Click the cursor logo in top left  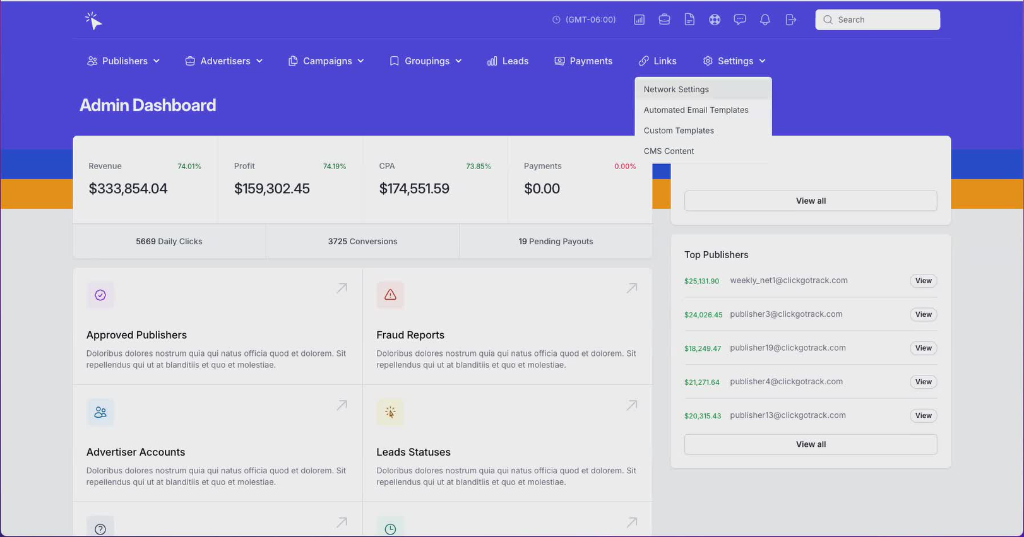pyautogui.click(x=93, y=21)
